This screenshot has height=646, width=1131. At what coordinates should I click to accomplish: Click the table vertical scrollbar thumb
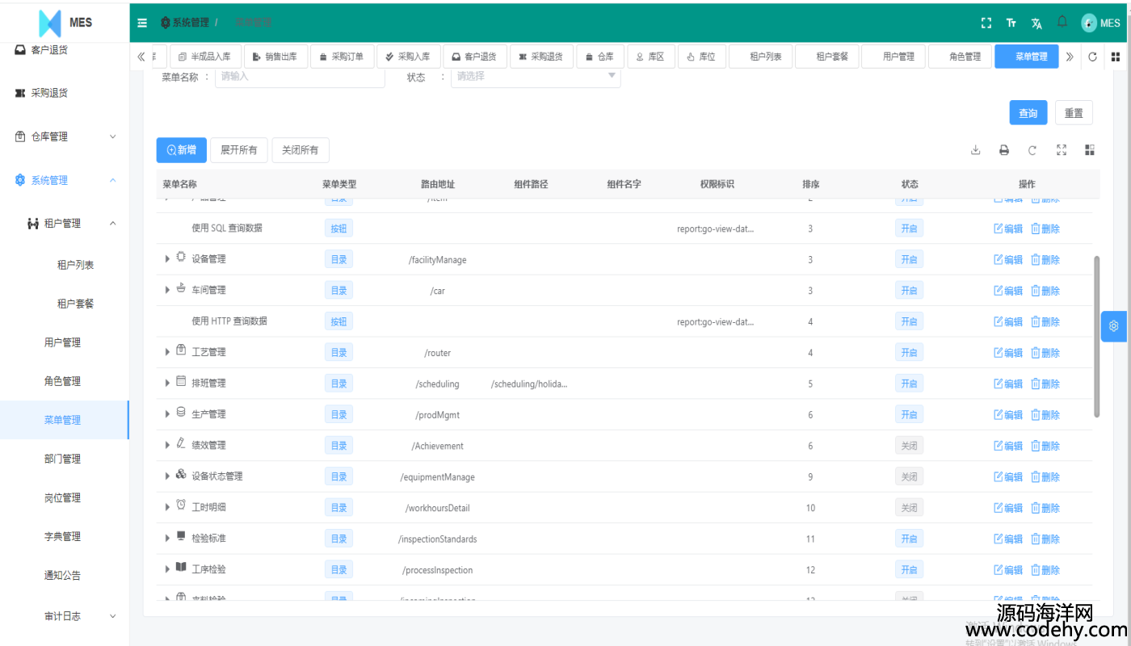tap(1096, 337)
